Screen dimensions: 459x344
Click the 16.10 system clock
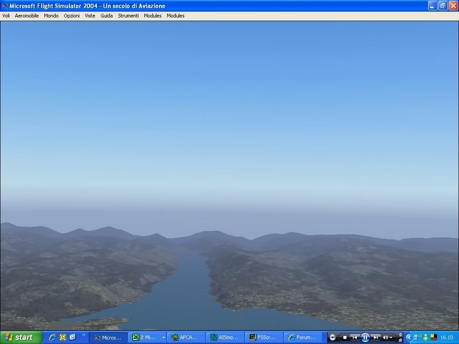click(x=446, y=338)
